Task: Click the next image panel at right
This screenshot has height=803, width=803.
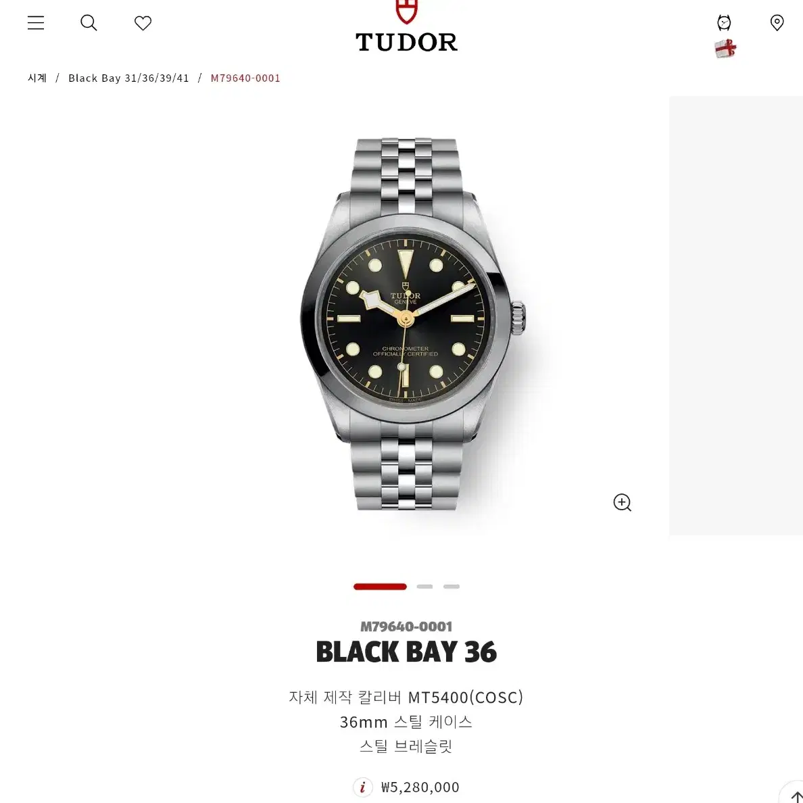Action: tap(736, 316)
